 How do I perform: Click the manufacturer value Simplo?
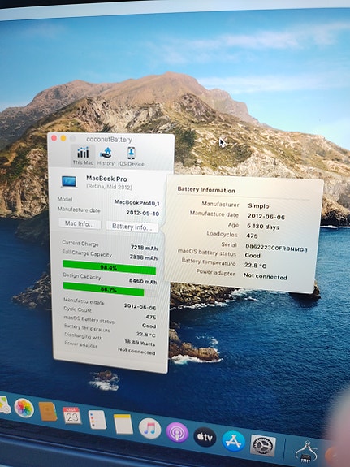(258, 206)
